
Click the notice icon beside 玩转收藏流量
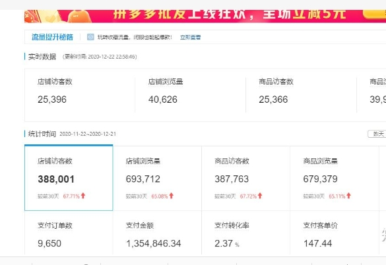coord(90,37)
